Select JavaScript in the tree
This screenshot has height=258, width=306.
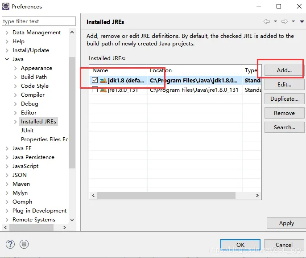click(x=25, y=166)
